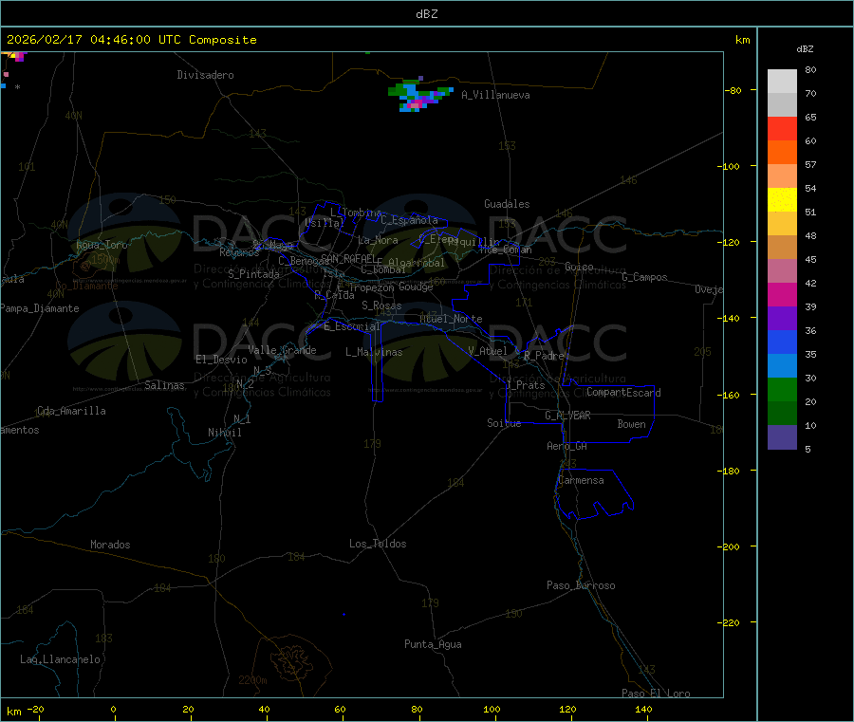This screenshot has width=854, height=722.
Task: Click the V_Atuel map label
Action: (488, 351)
